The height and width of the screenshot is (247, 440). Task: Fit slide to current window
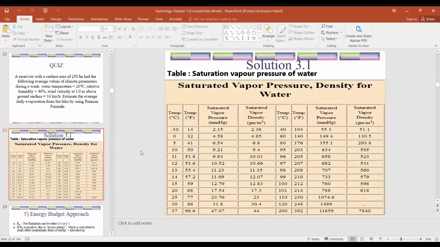point(437,239)
